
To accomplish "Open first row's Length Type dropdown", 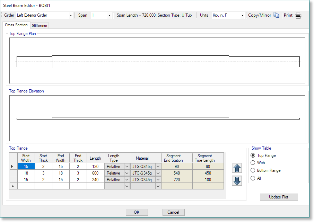I will coord(127,167).
